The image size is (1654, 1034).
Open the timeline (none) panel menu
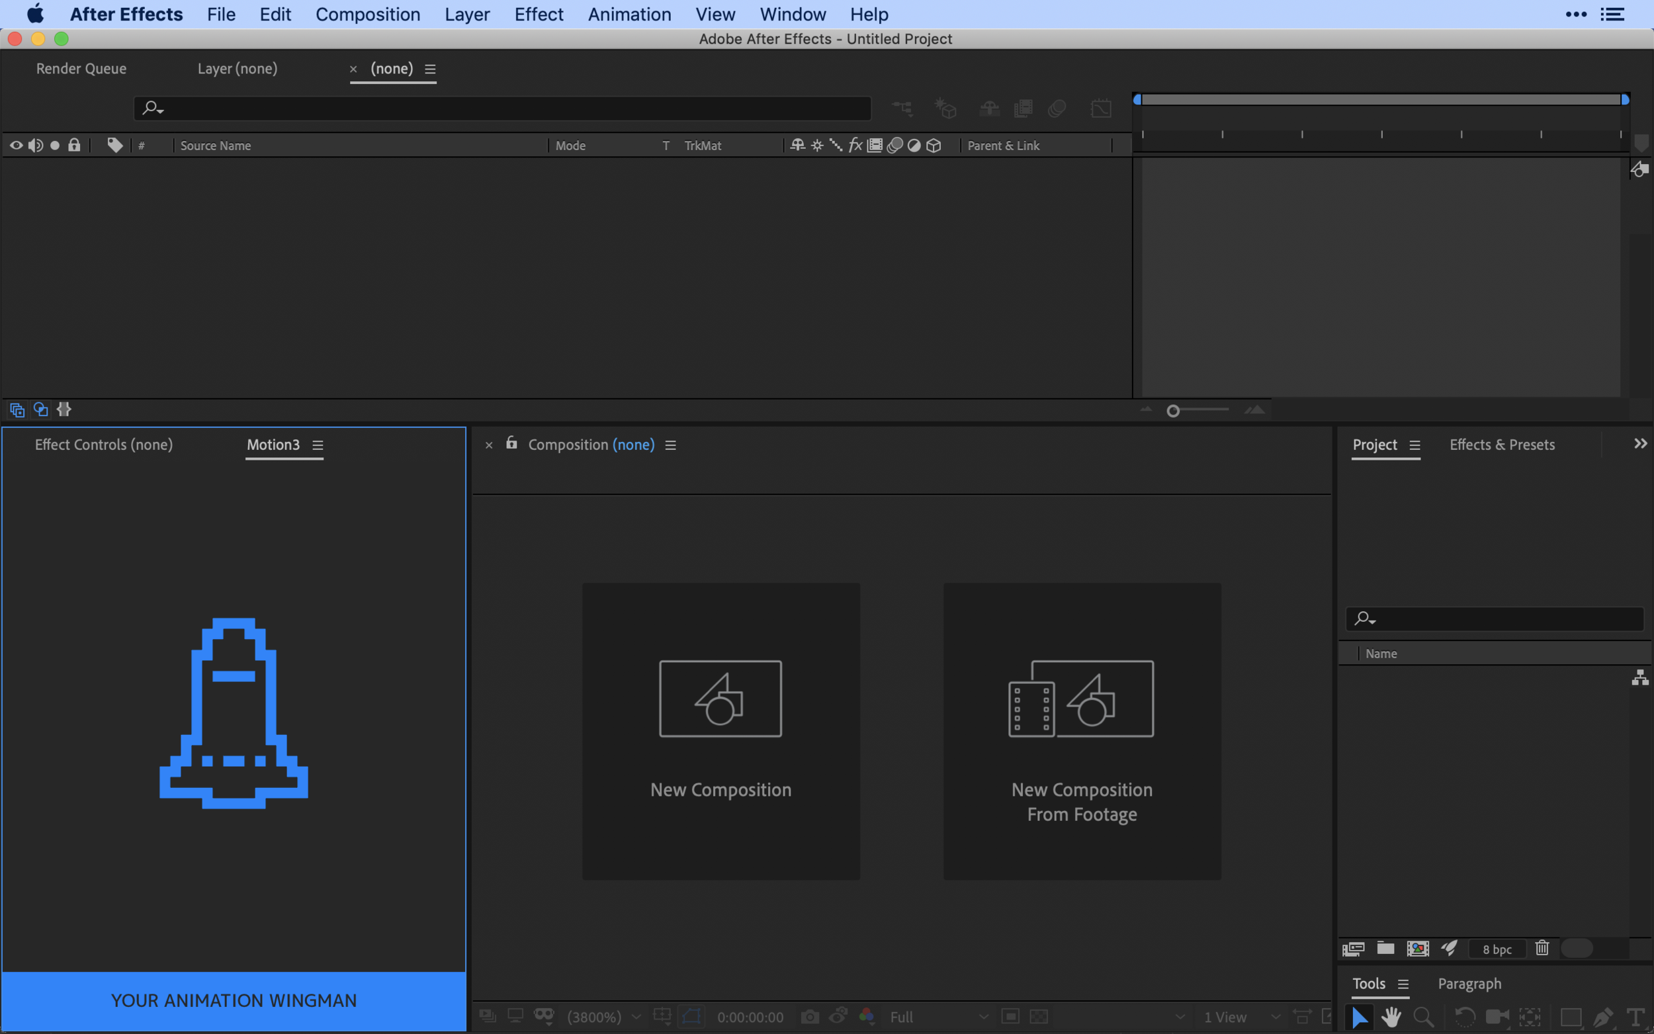tap(430, 69)
